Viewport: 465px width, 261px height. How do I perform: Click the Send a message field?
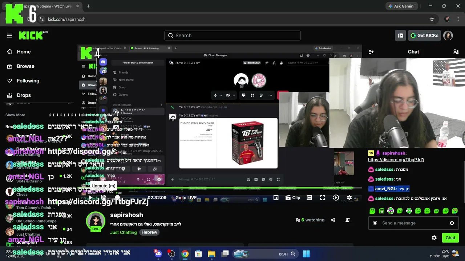tap(413, 223)
